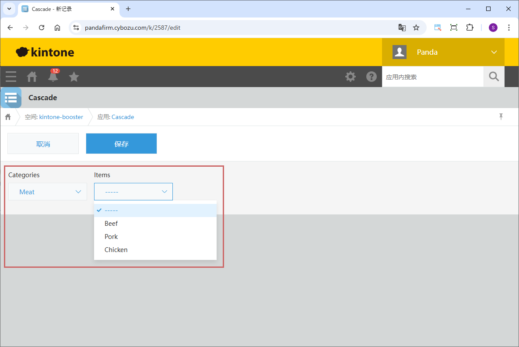Click the breadcrumb home icon
Image resolution: width=519 pixels, height=347 pixels.
[8, 117]
